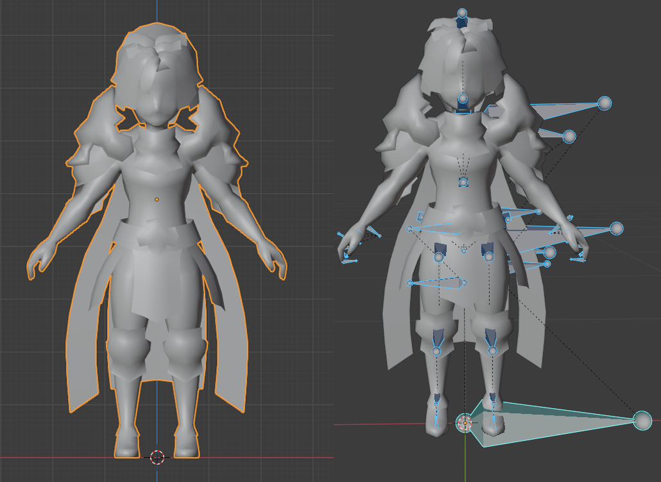This screenshot has height=482, width=661.
Task: Click the 3D cursor below the left model's feet
Action: [157, 457]
